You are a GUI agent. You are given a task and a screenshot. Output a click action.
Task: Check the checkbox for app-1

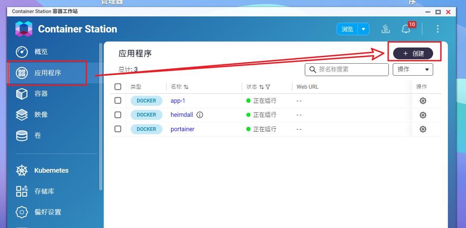[118, 101]
